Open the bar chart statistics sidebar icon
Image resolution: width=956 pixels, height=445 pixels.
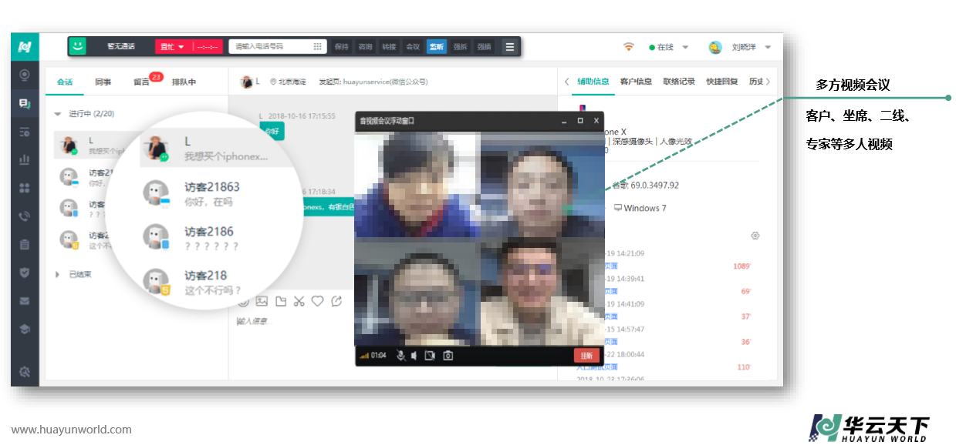25,159
